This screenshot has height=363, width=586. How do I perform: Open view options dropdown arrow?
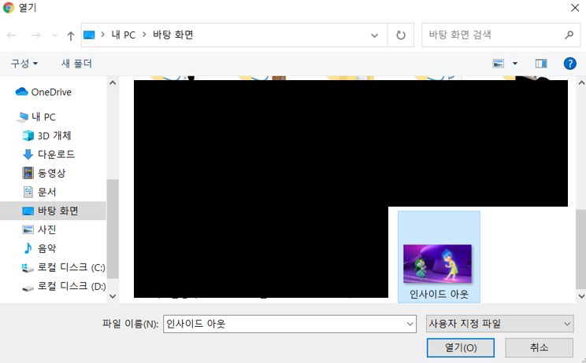(515, 64)
